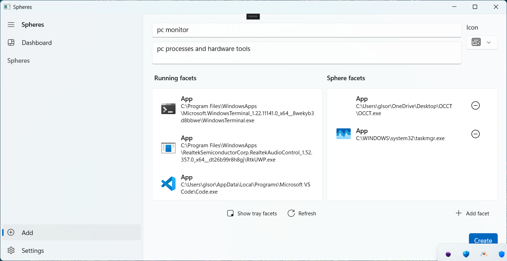Click the Realtek Audio Control app icon
The height and width of the screenshot is (261, 507).
pos(168,148)
